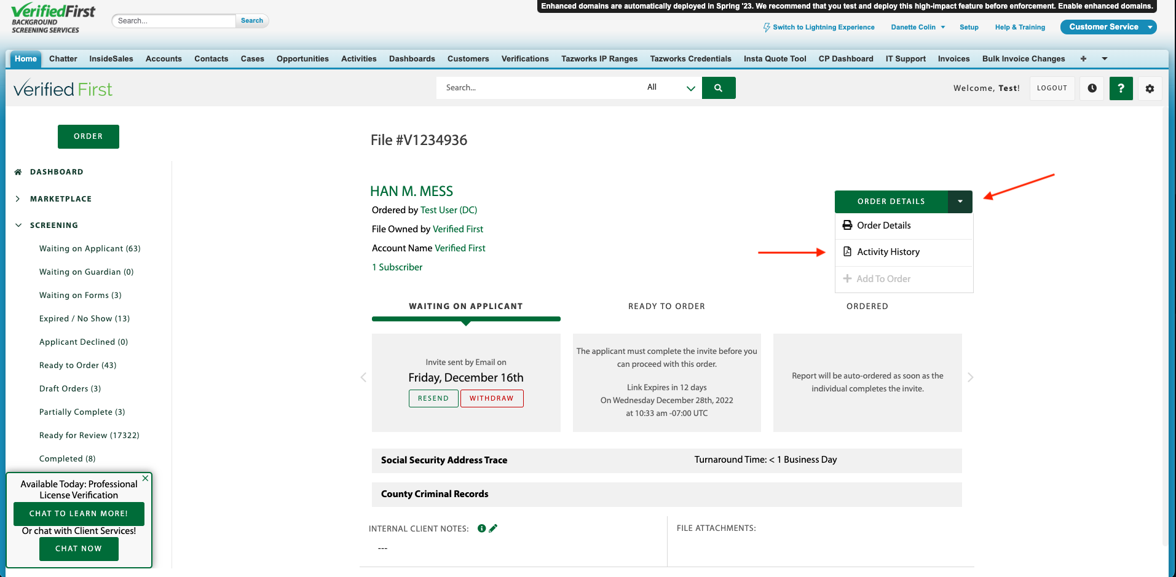Open the green question mark help
This screenshot has height=577, width=1176.
1121,88
